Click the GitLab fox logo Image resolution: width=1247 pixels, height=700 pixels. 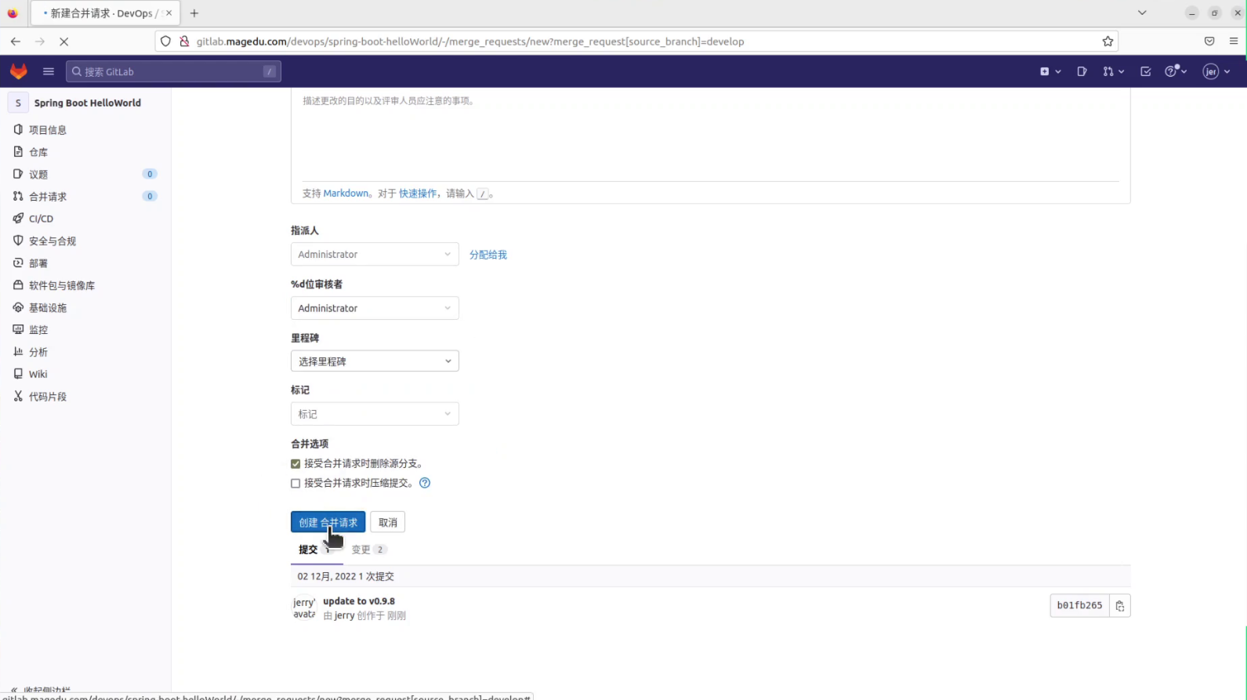pos(19,71)
